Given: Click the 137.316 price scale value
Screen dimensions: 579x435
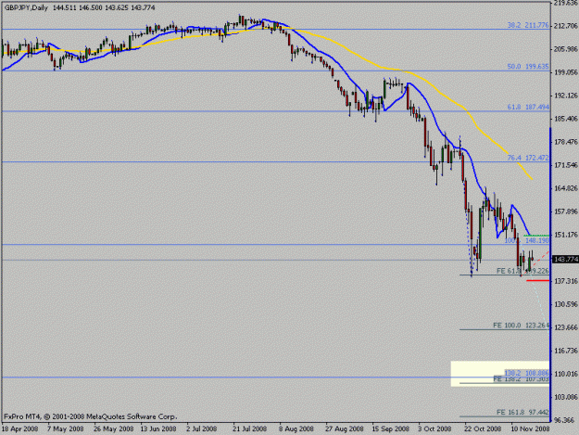Looking at the screenshot, I should click(x=566, y=281).
